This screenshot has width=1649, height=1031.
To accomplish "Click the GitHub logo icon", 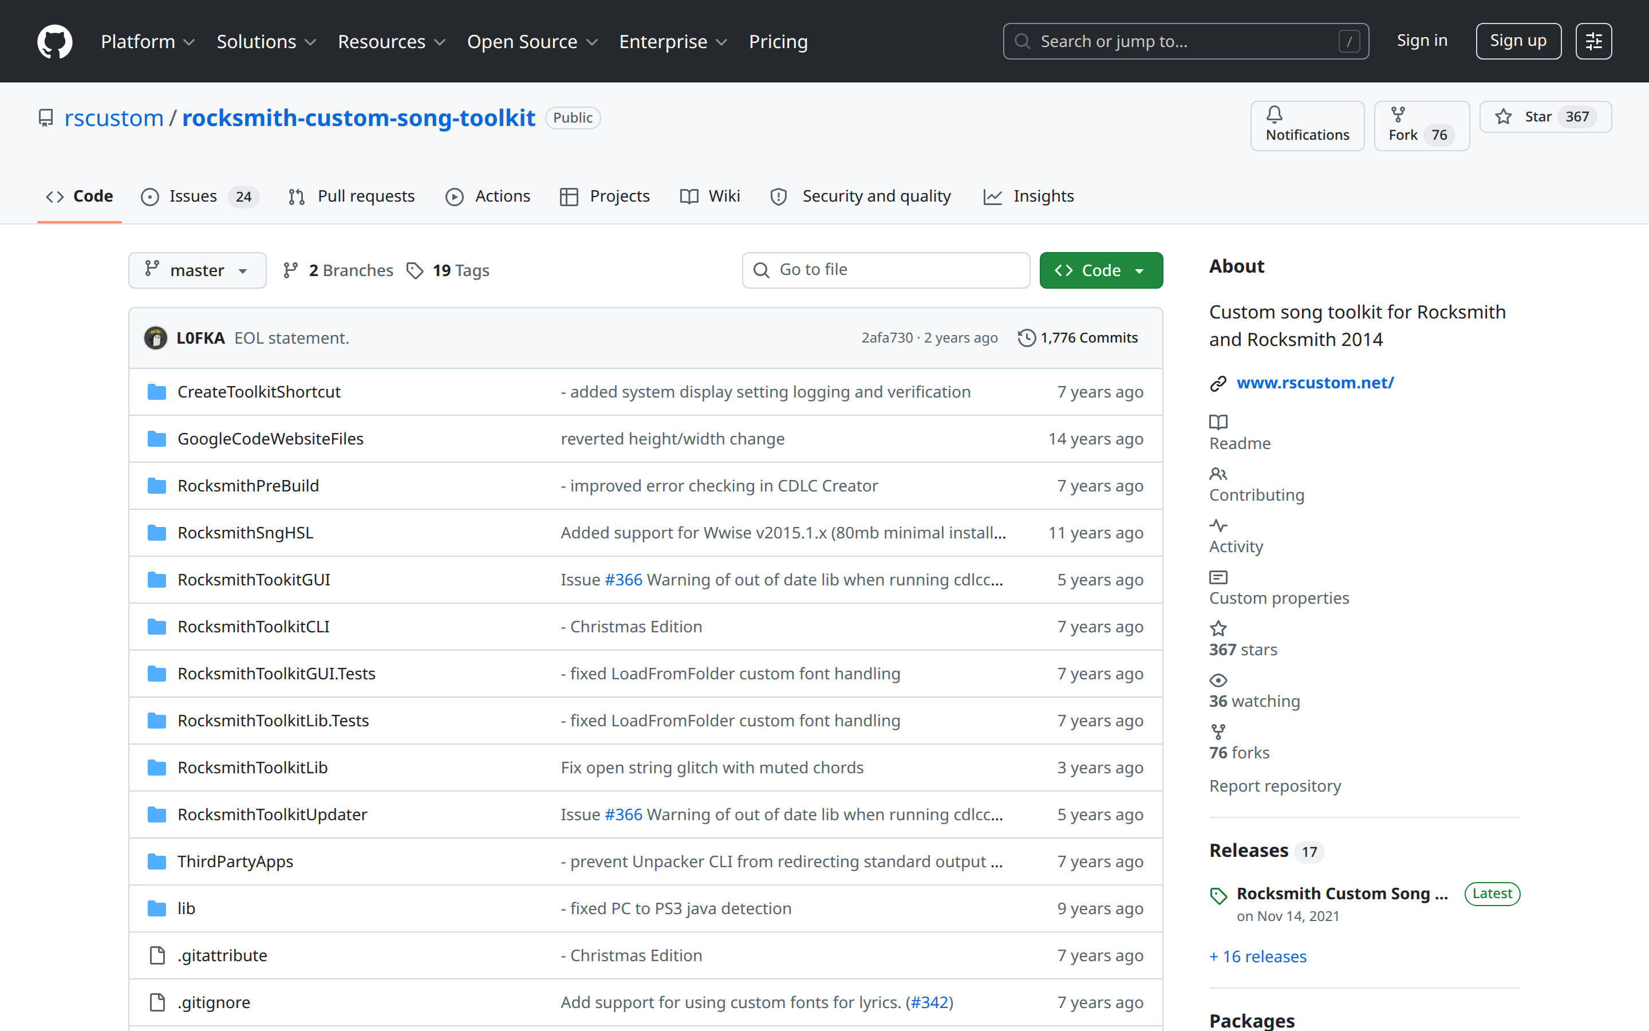I will point(54,42).
